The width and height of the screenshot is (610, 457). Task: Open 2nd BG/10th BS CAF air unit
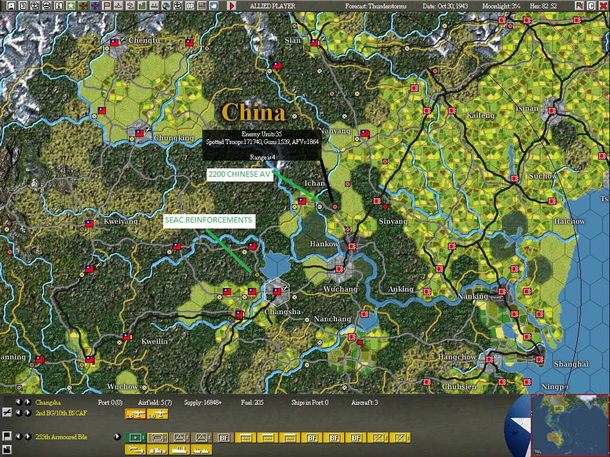[x=61, y=413]
